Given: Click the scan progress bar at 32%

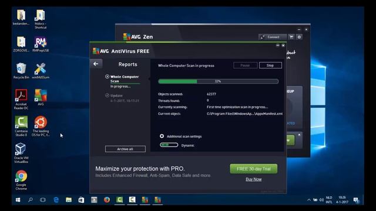Looking at the screenshot, I should [x=218, y=81].
